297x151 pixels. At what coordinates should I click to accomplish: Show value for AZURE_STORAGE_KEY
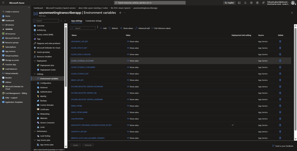point(133,73)
